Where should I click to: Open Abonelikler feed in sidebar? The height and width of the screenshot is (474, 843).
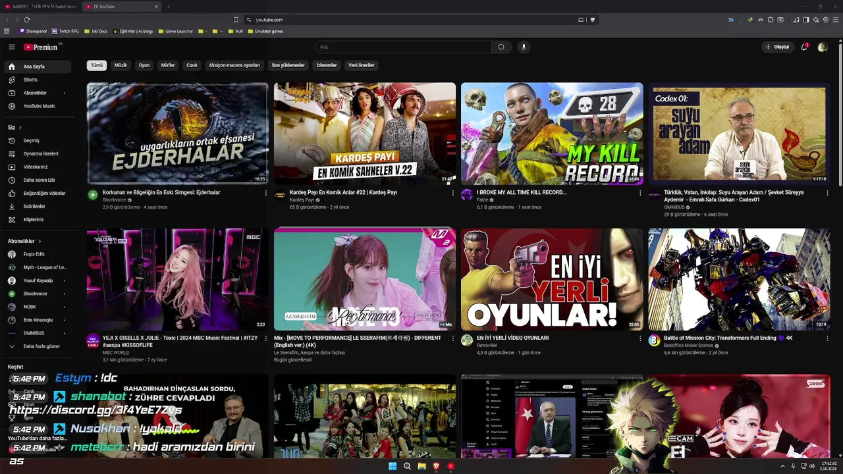pos(37,93)
